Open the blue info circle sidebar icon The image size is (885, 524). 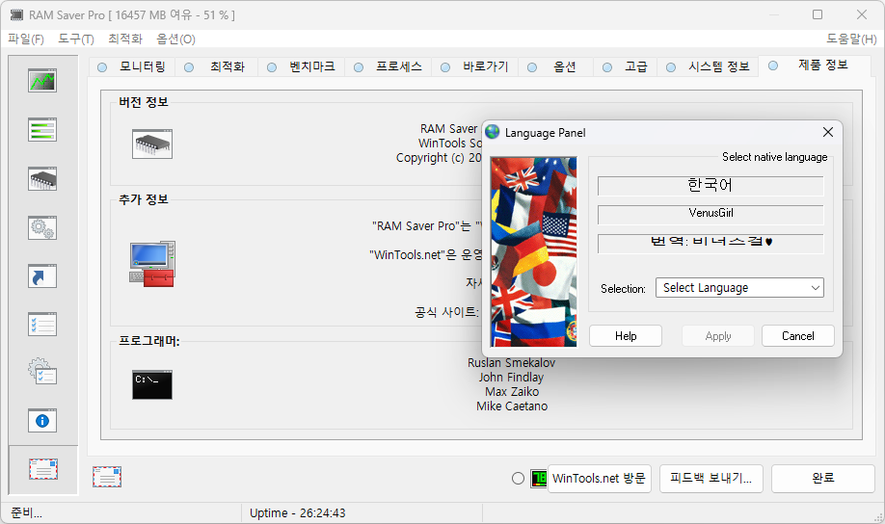(x=42, y=421)
